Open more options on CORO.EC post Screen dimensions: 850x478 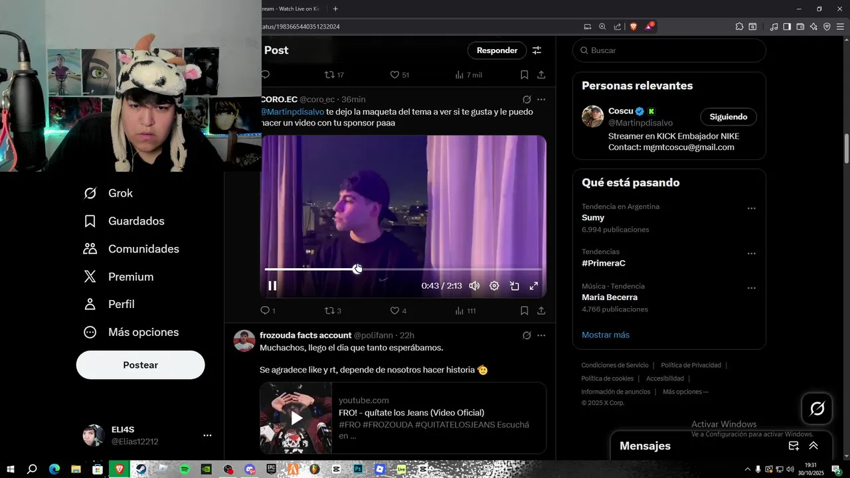(x=541, y=100)
